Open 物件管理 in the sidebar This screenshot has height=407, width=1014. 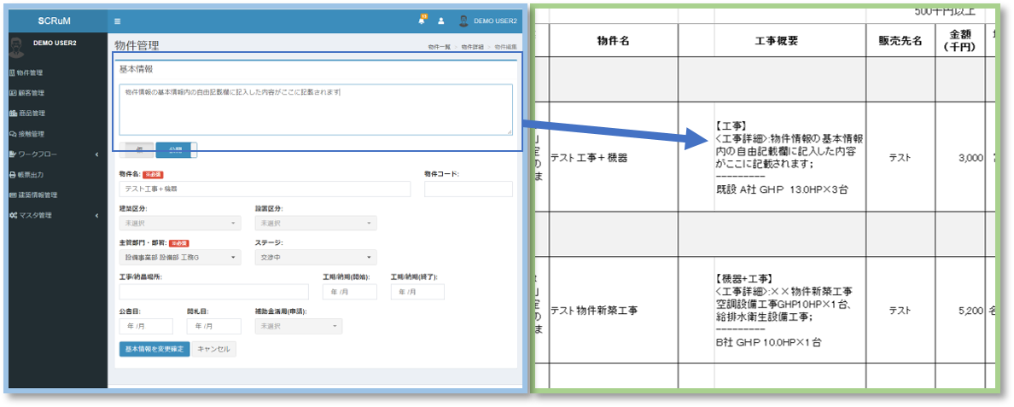26,73
